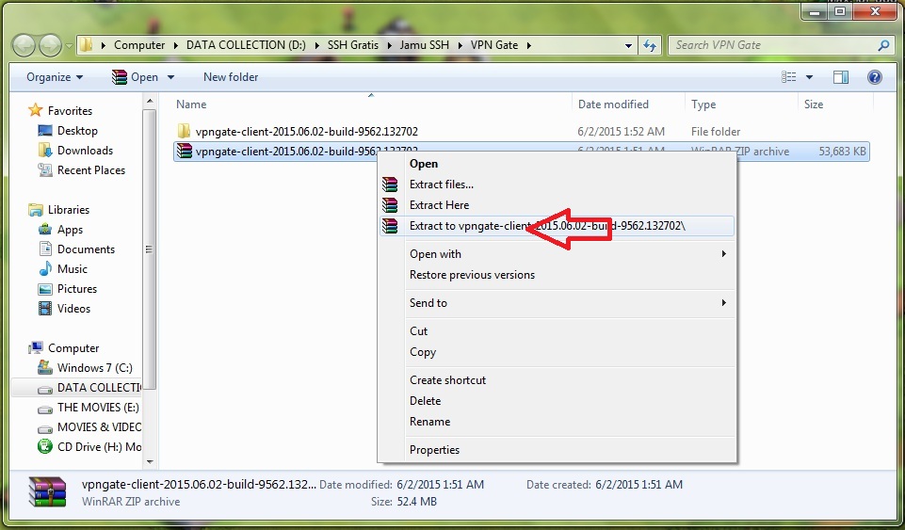Choose Properties in the context menu
This screenshot has width=905, height=530.
[557, 450]
